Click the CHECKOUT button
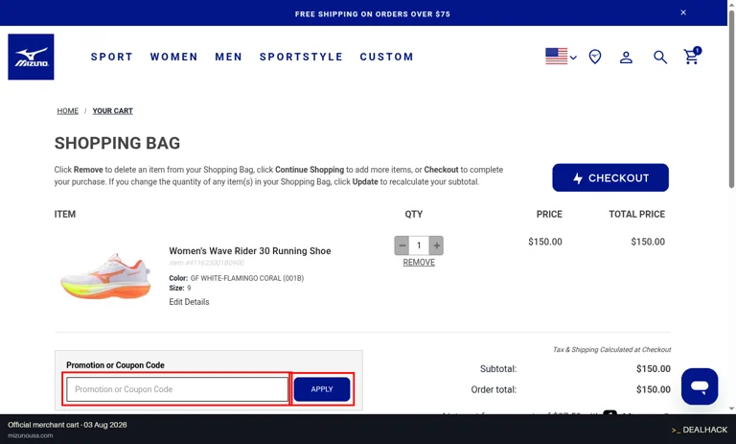Screen dimensions: 736x444 [610, 177]
